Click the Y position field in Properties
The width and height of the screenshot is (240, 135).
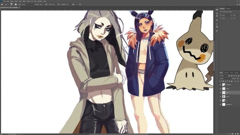pyautogui.click(x=235, y=18)
